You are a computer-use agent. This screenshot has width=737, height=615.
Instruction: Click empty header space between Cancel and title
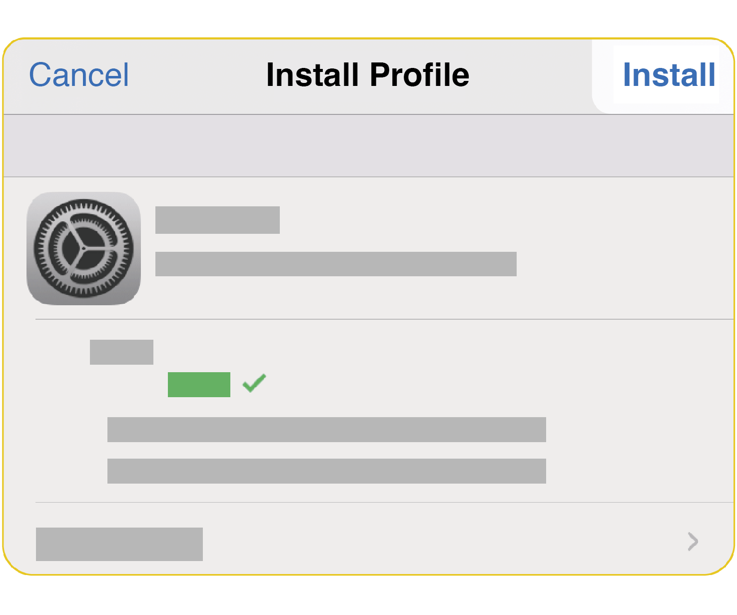(197, 75)
